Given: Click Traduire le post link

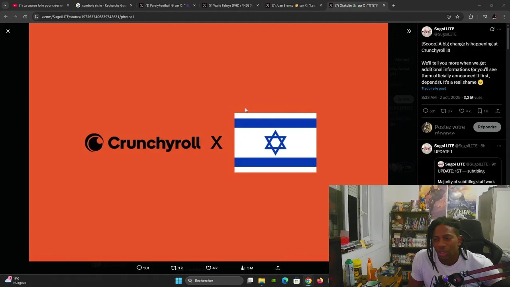Looking at the screenshot, I should [x=433, y=88].
